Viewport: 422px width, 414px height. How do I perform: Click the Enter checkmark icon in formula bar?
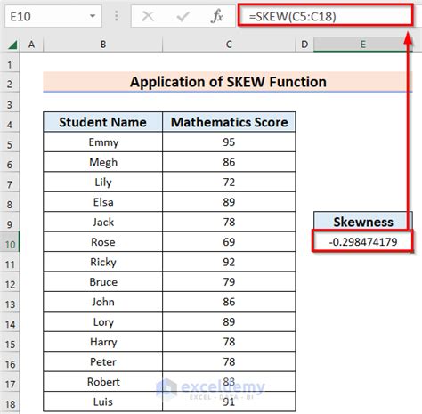pos(183,16)
